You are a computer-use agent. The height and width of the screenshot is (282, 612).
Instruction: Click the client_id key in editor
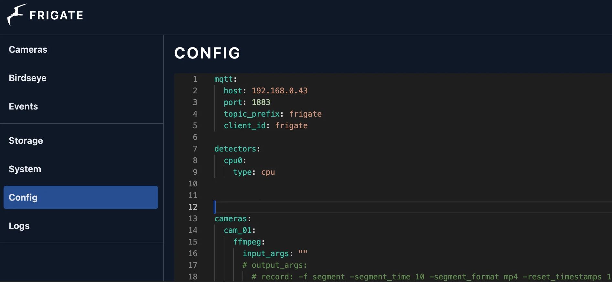(245, 126)
